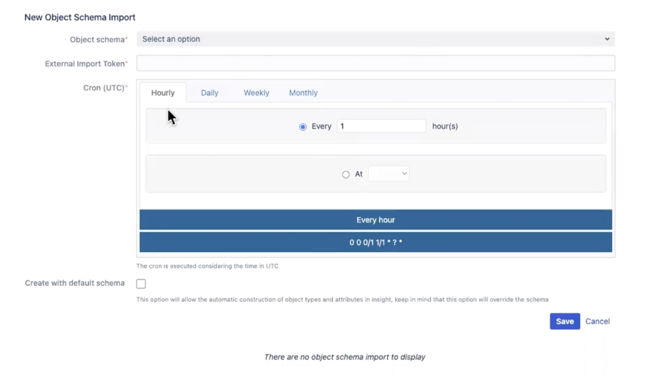Screen dimensions: 646x376
Task: Switch to the Hourly tab
Action: (163, 93)
